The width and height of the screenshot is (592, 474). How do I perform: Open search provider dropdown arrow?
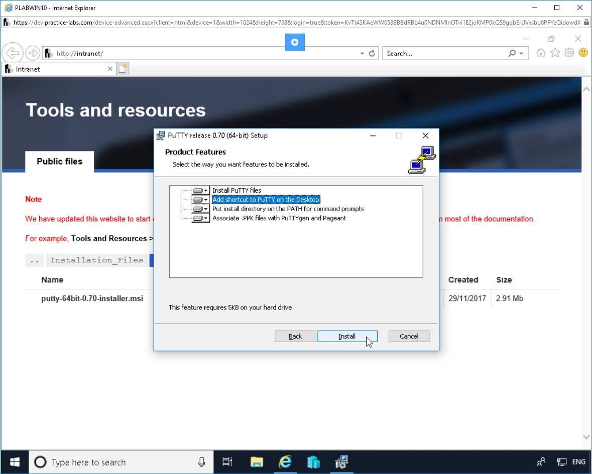coord(521,54)
